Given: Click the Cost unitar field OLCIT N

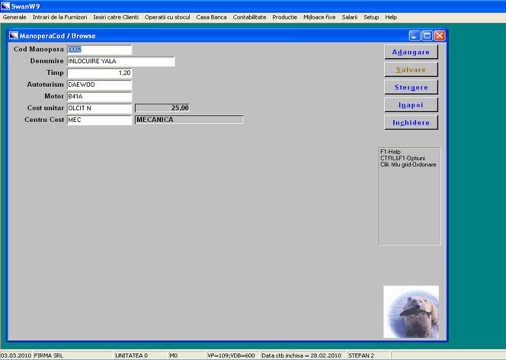Looking at the screenshot, I should click(99, 108).
